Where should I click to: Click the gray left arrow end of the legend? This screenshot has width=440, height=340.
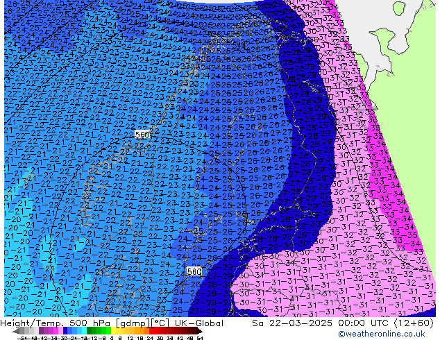[15, 331]
